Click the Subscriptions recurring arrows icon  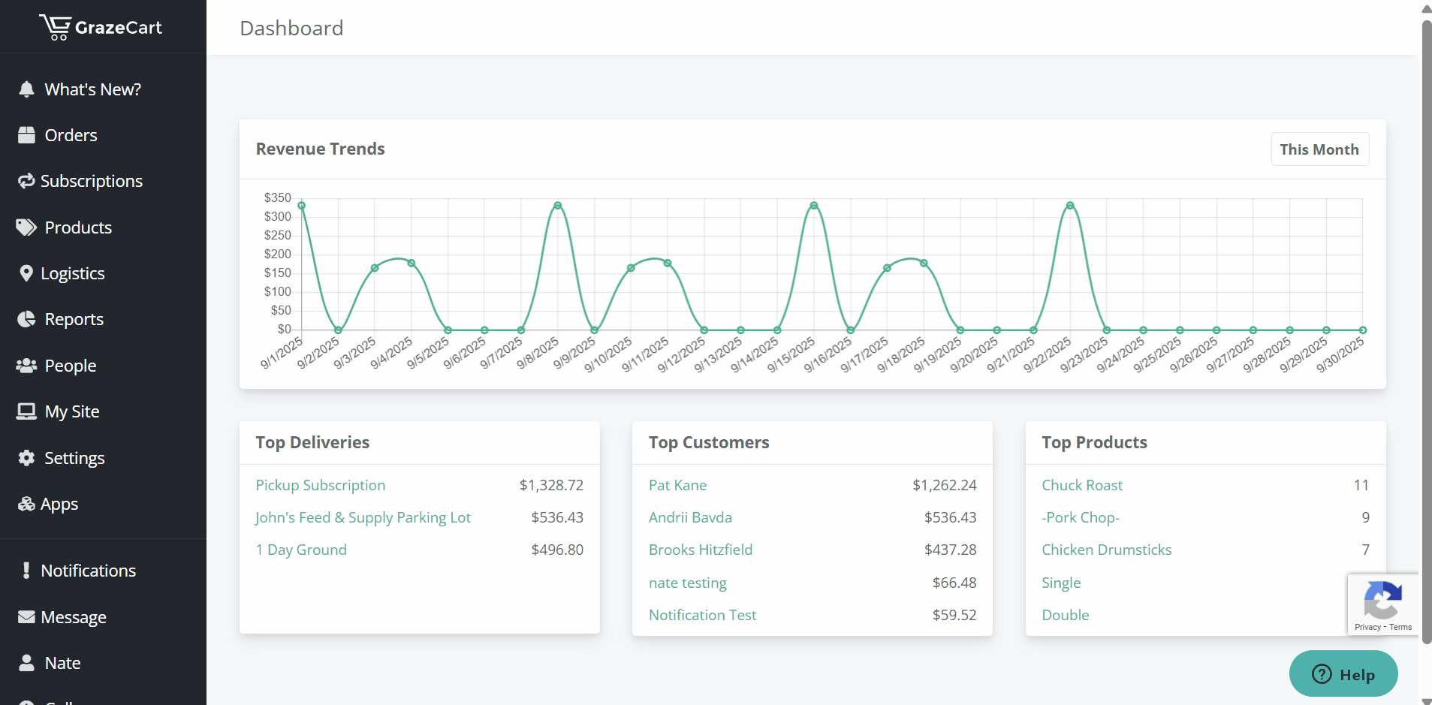[x=26, y=181]
